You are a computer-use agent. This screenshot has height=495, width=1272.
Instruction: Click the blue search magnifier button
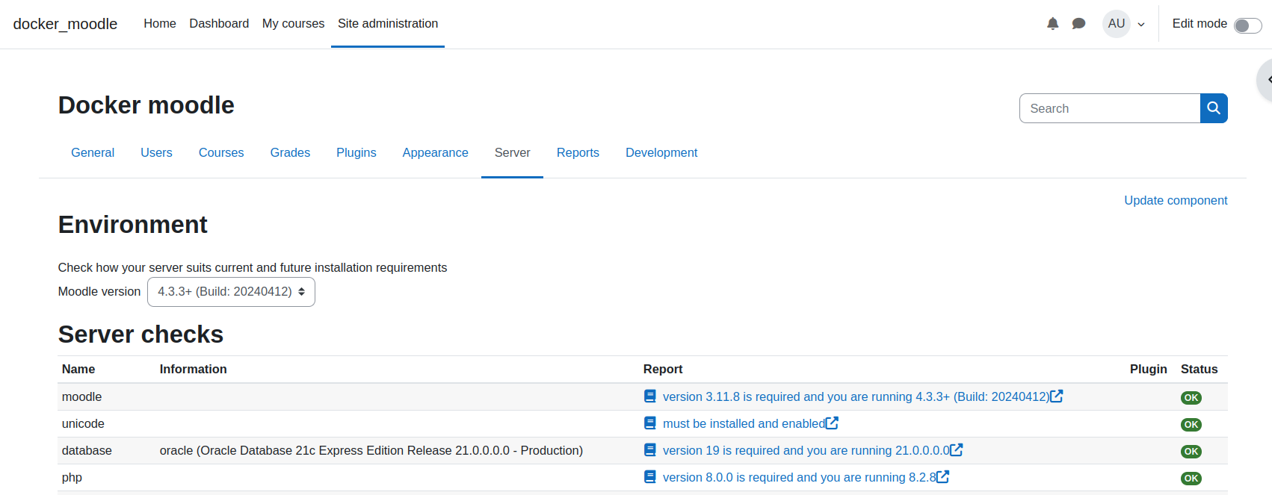[1214, 108]
